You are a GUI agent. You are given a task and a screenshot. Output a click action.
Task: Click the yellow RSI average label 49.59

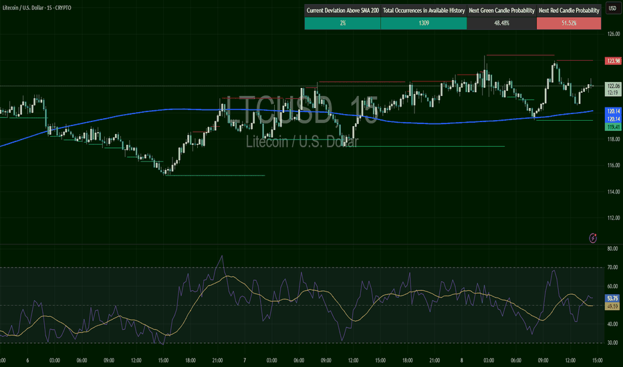pyautogui.click(x=612, y=306)
